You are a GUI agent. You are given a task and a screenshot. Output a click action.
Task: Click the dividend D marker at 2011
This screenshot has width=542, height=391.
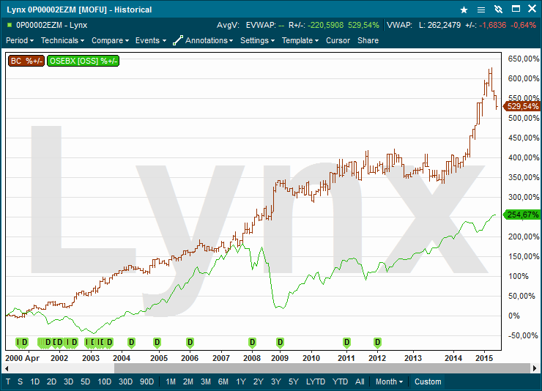point(346,343)
